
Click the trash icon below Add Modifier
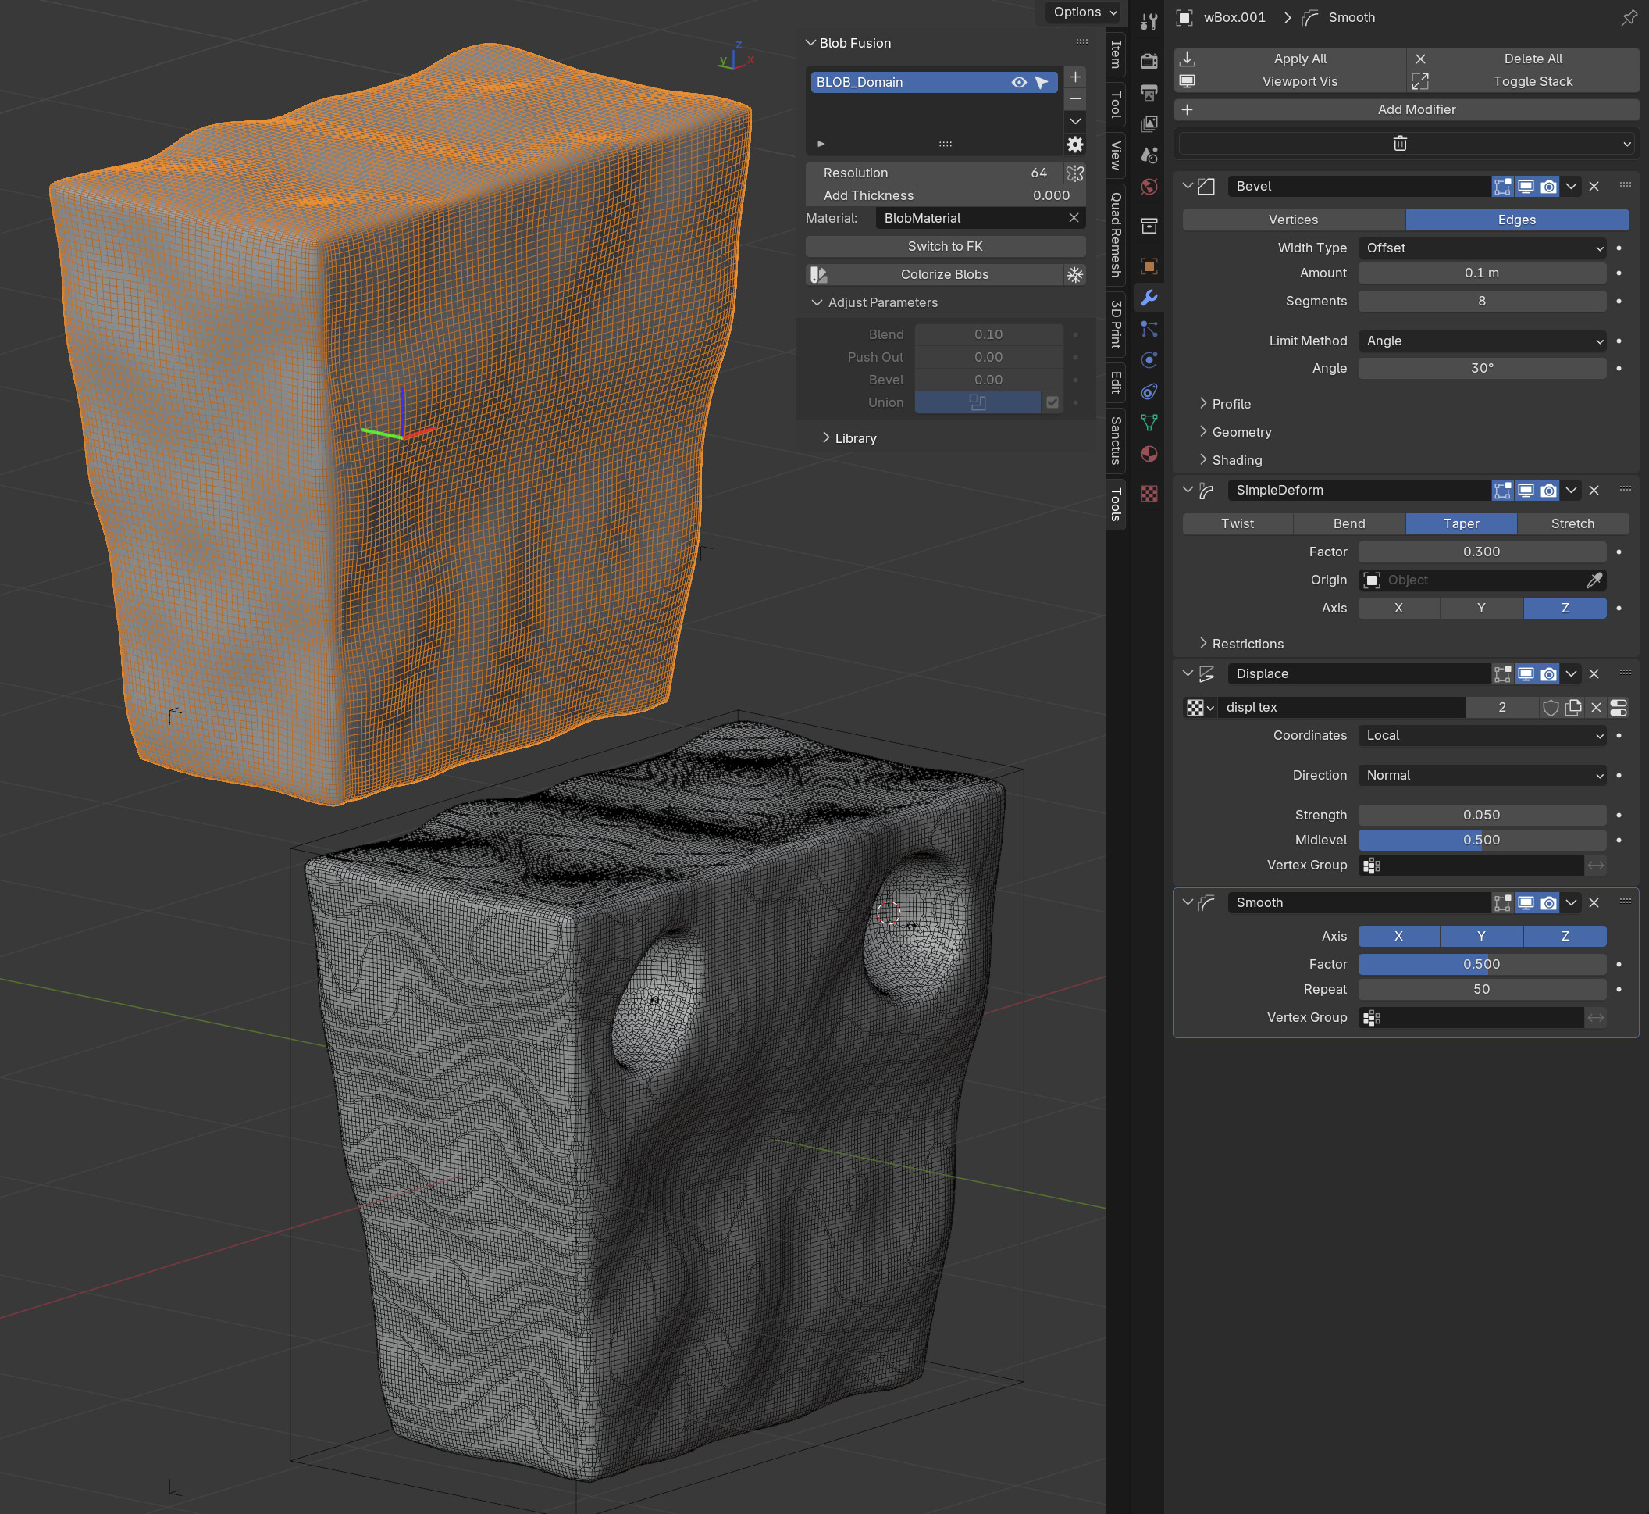click(1399, 144)
